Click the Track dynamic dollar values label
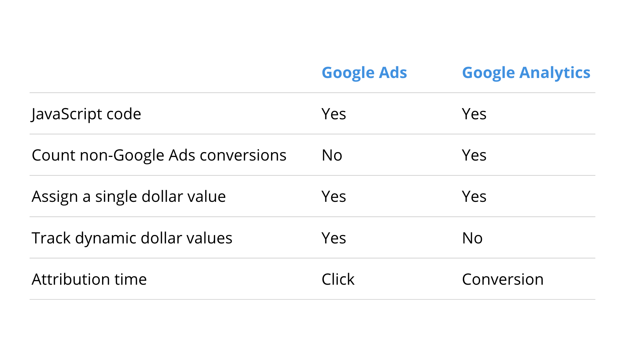Image resolution: width=624 pixels, height=351 pixels. pos(132,238)
